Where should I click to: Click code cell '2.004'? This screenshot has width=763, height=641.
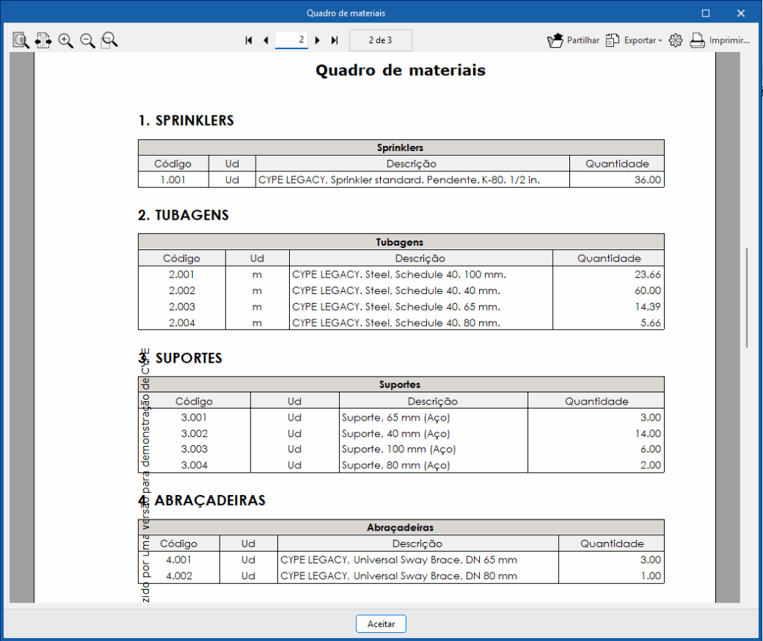click(x=182, y=323)
